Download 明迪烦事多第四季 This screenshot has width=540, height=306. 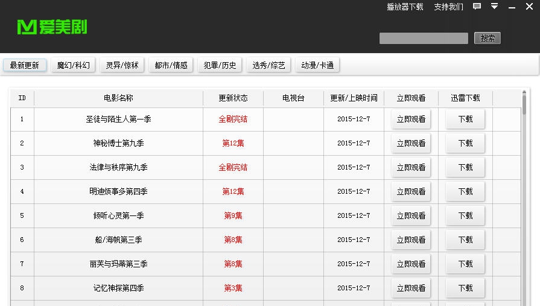coord(465,191)
